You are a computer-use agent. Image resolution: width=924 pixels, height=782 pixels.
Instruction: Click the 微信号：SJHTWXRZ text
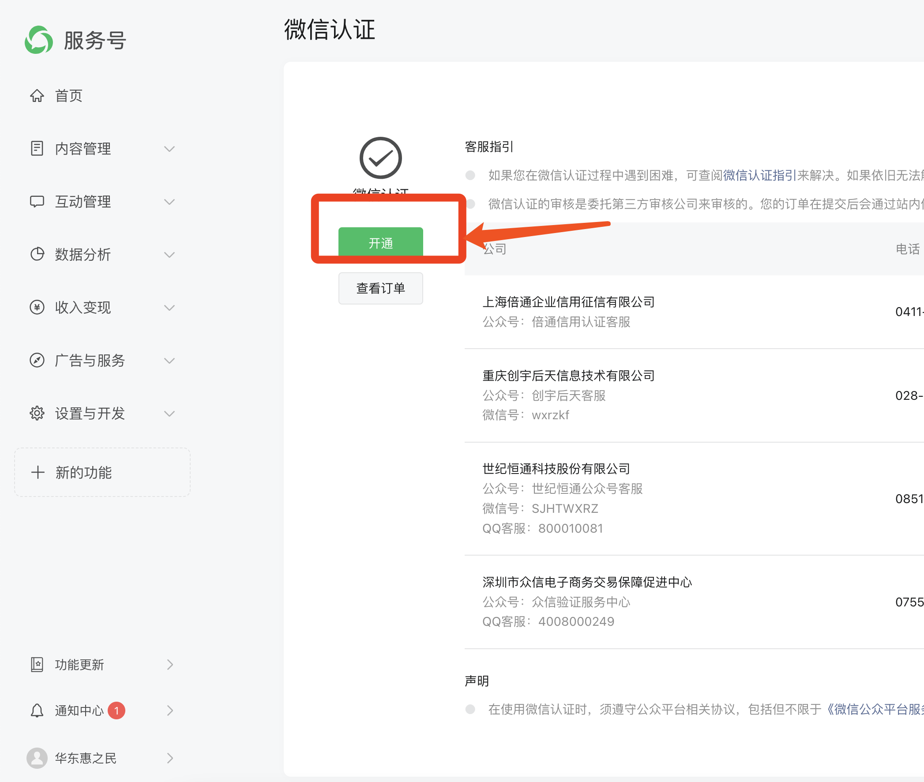pyautogui.click(x=540, y=508)
